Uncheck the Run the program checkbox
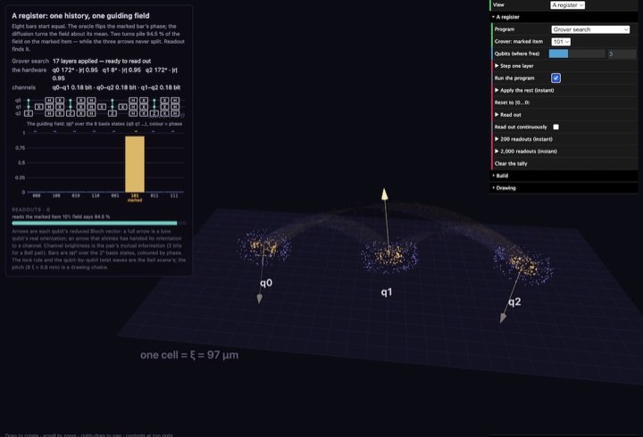643x437 pixels. click(555, 78)
